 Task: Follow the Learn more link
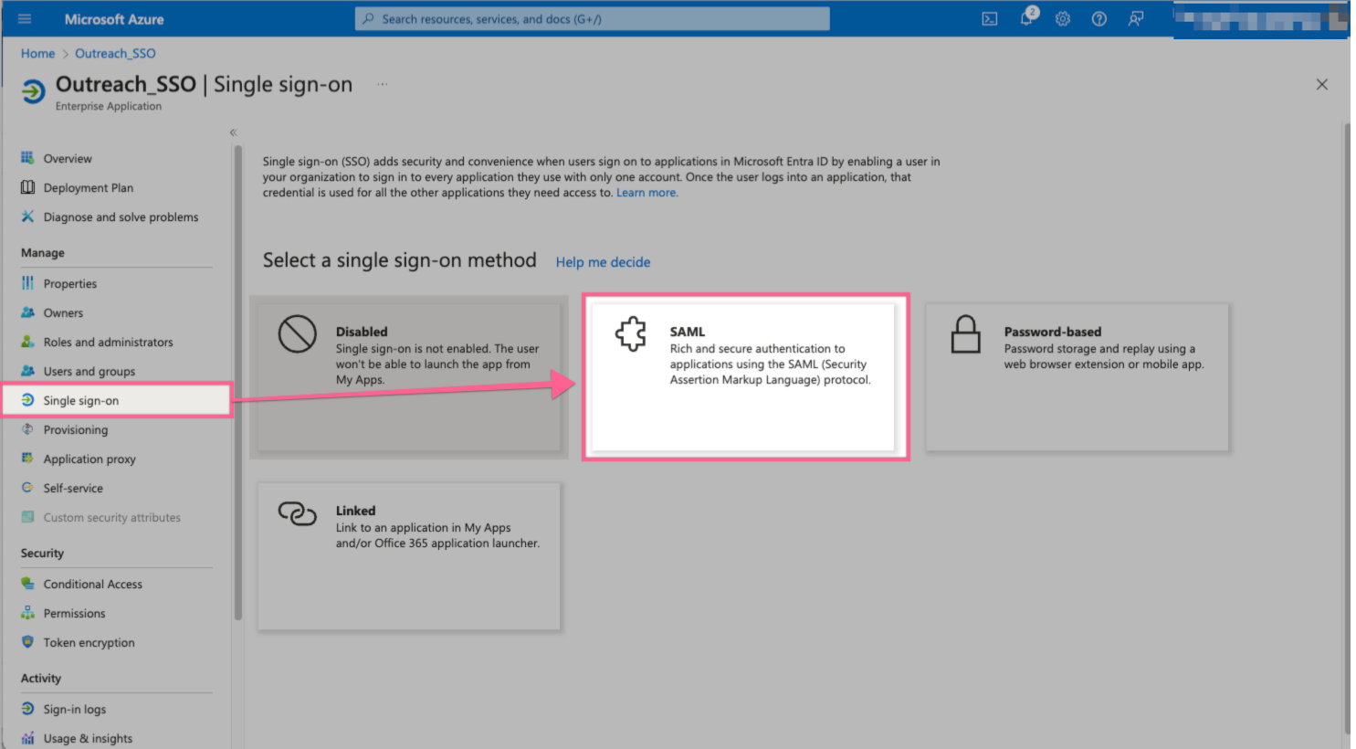[647, 193]
